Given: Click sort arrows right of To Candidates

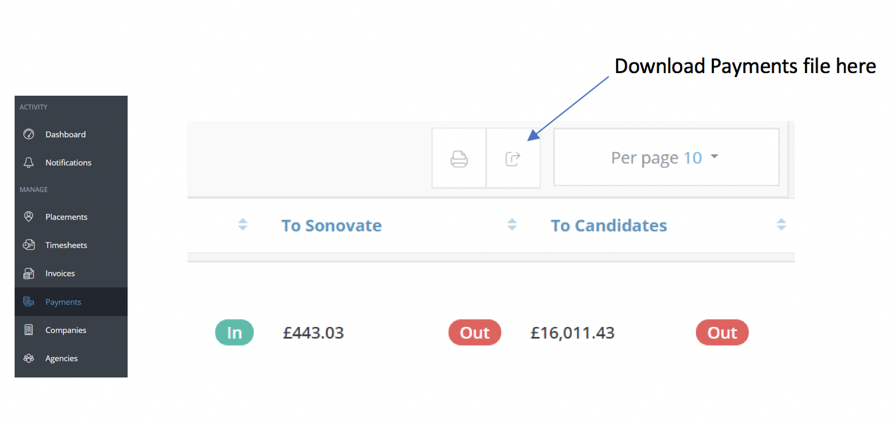Looking at the screenshot, I should click(781, 225).
